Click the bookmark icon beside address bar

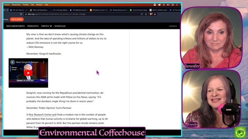21,14
